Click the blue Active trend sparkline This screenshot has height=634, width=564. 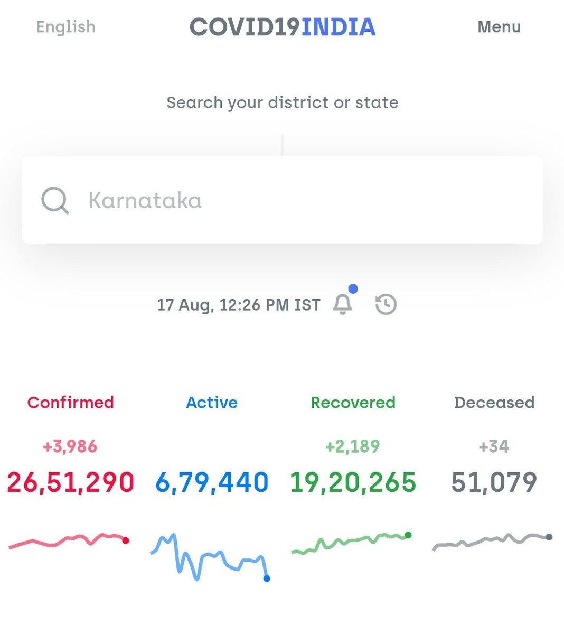click(210, 557)
